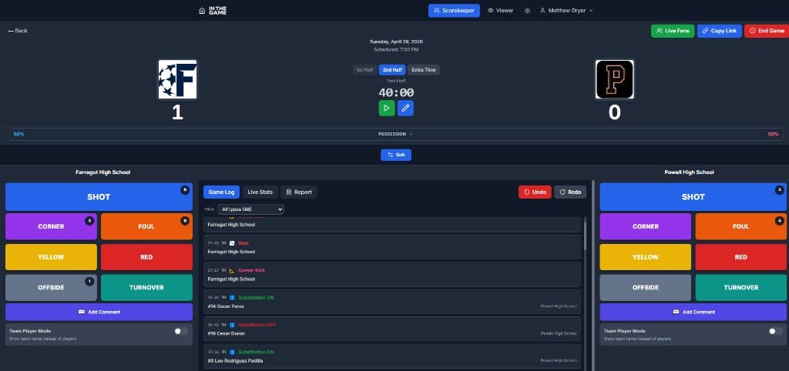Open the Sub substitution button

396,155
